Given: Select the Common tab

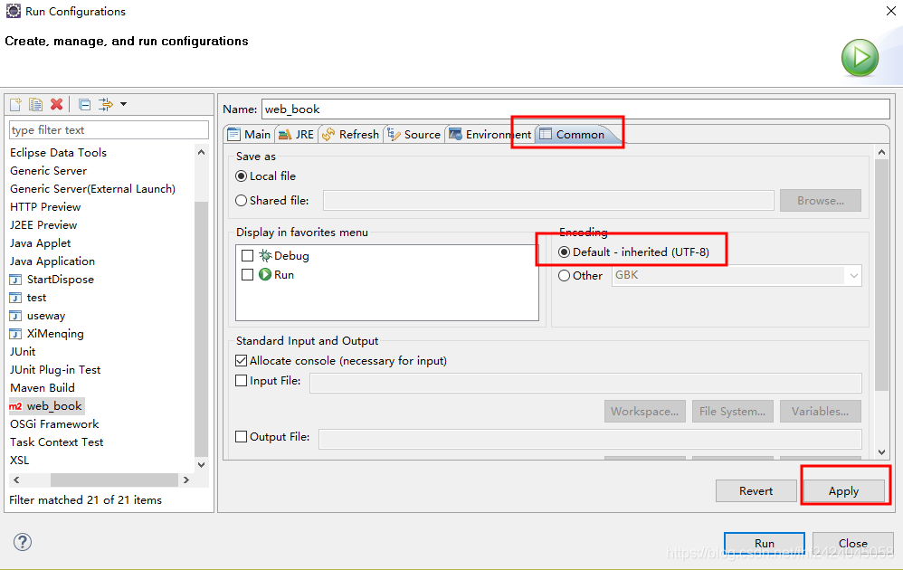Looking at the screenshot, I should pos(573,134).
